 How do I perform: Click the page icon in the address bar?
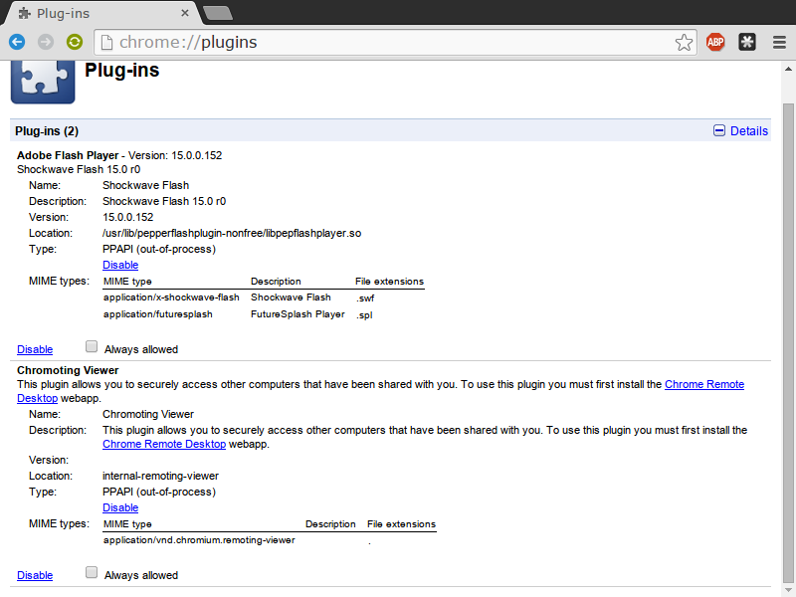[106, 42]
